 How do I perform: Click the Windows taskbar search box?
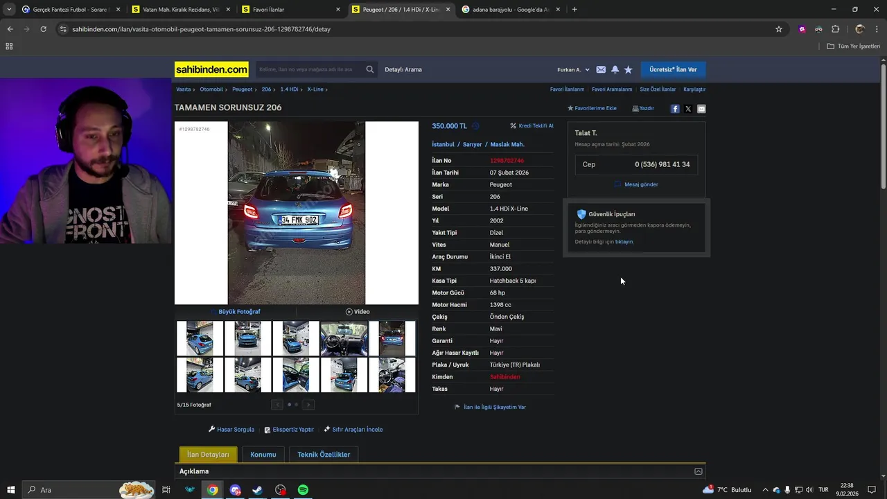(x=89, y=490)
